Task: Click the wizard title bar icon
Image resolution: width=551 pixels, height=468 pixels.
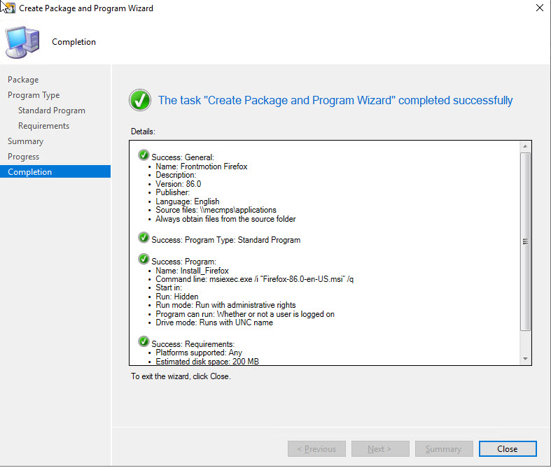Action: click(x=8, y=8)
